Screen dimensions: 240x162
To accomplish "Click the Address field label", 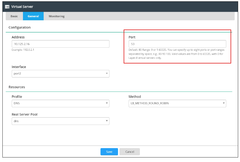I will [18, 37].
